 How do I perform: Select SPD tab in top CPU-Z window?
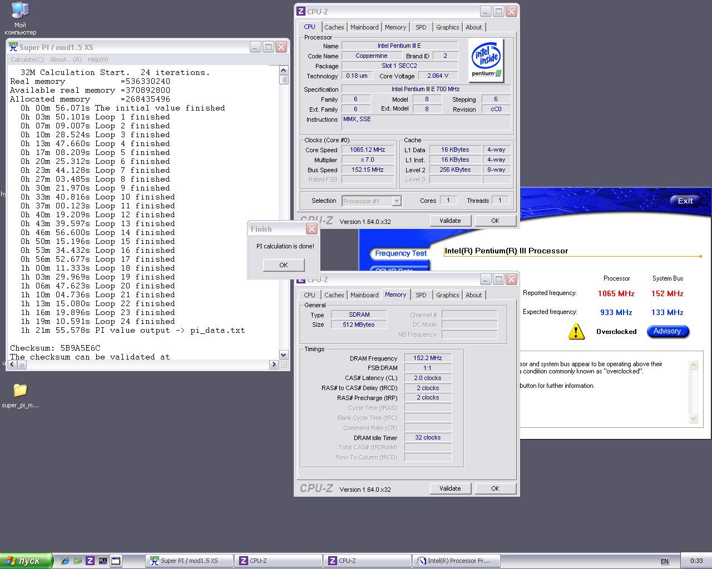[421, 27]
